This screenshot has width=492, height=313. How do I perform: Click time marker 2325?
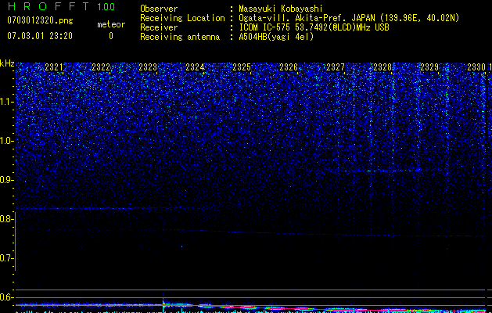242,67
